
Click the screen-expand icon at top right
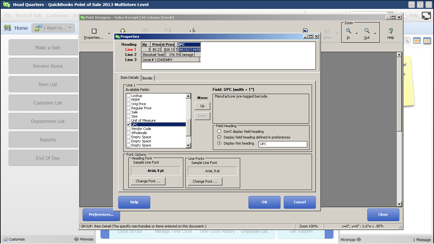coord(426,15)
